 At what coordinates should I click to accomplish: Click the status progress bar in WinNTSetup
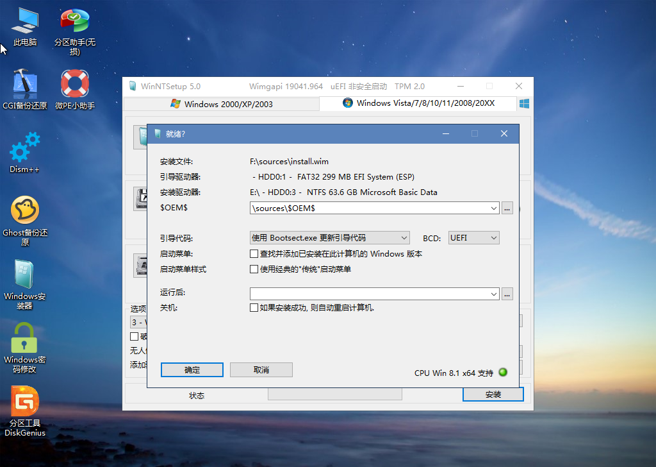coord(334,394)
